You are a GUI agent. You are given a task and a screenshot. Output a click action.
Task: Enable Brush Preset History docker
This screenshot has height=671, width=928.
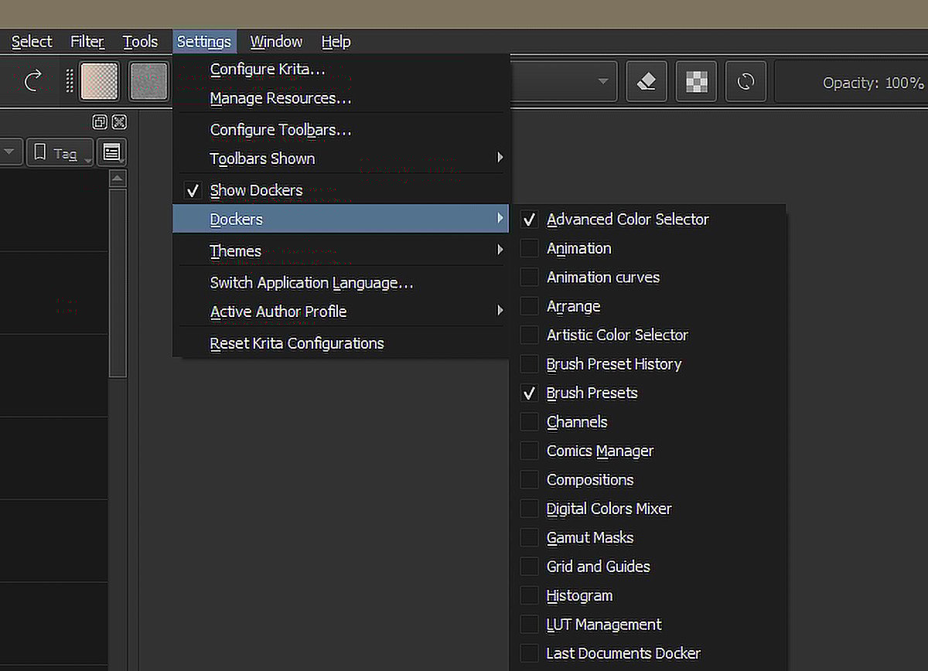pyautogui.click(x=648, y=364)
